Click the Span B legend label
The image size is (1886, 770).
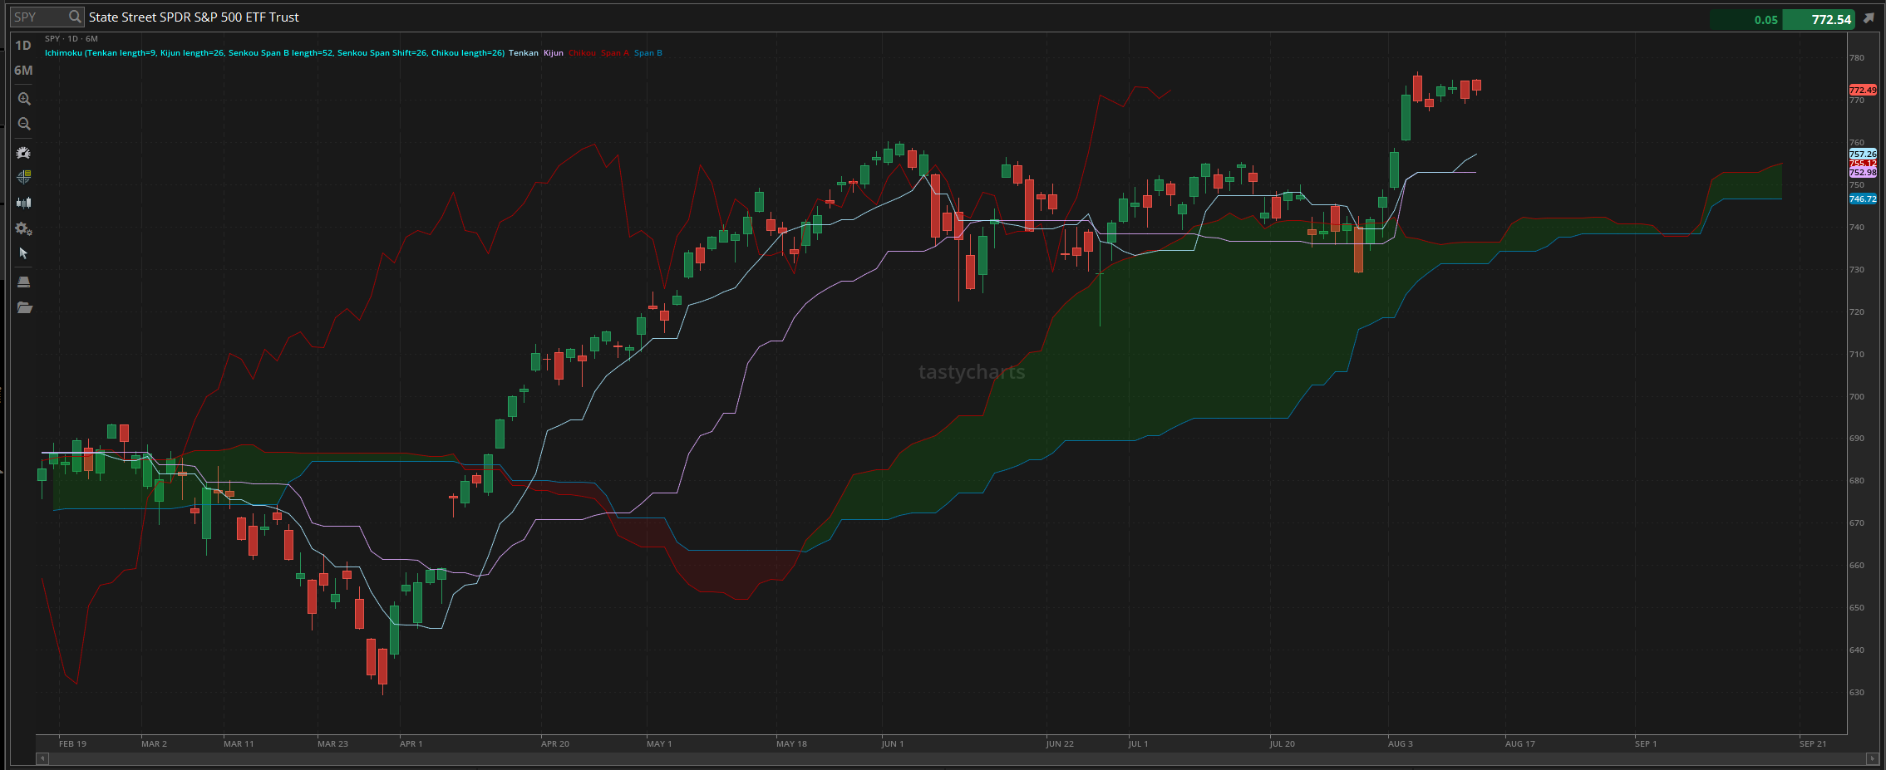point(648,53)
